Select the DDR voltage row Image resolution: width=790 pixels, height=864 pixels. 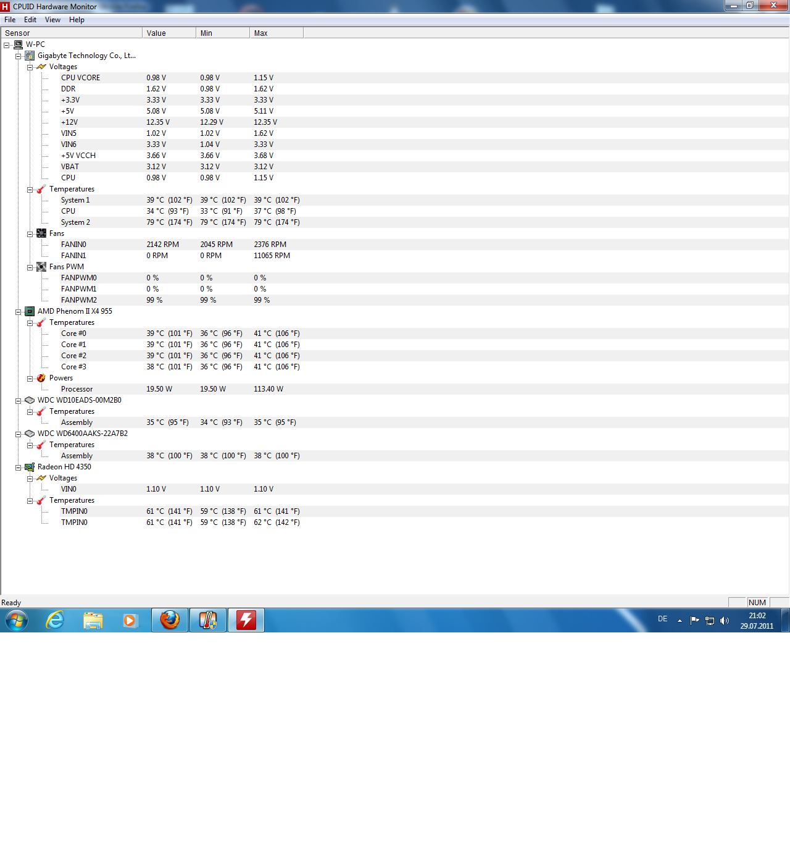(x=425, y=89)
